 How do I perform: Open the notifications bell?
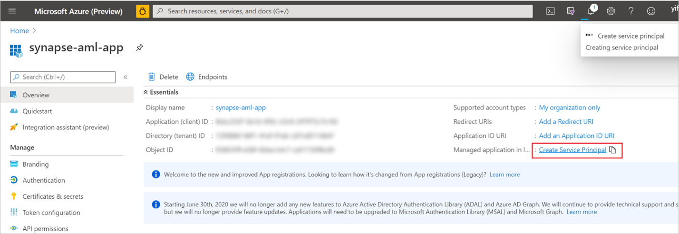tap(591, 11)
